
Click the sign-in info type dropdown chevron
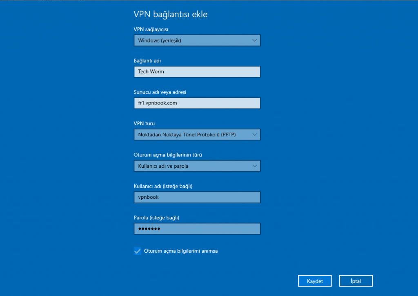(x=255, y=166)
